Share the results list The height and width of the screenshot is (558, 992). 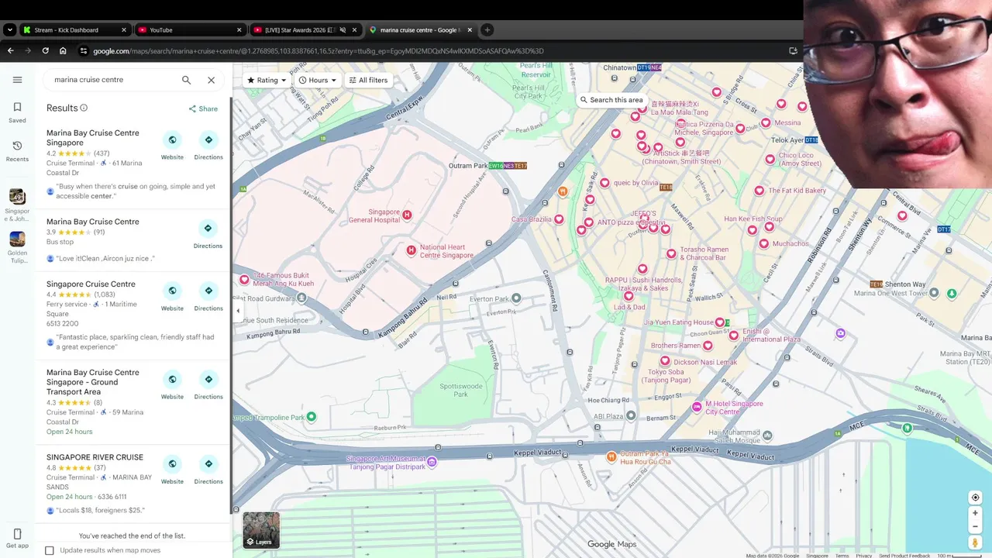coord(203,108)
